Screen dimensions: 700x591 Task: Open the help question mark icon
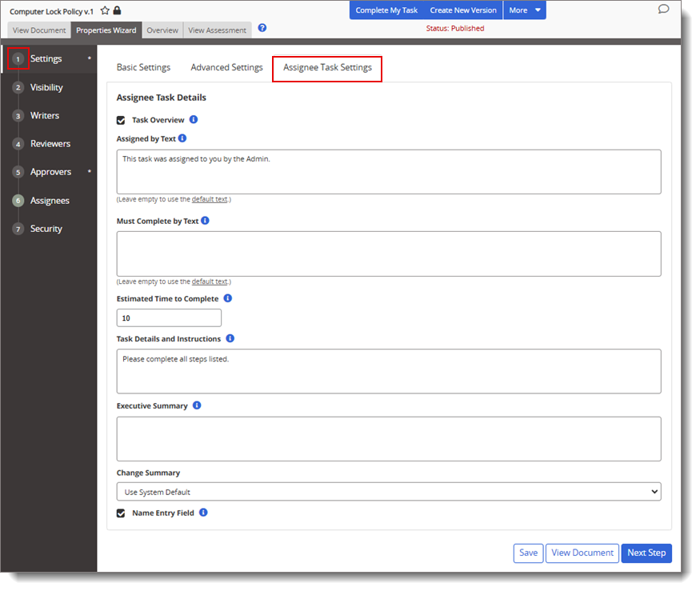click(x=262, y=28)
